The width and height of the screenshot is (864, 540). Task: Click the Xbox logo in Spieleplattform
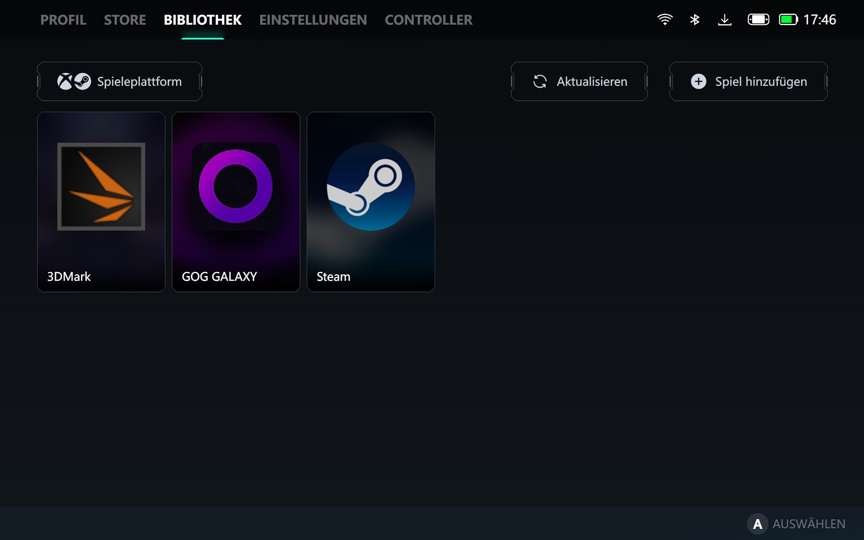pyautogui.click(x=65, y=81)
